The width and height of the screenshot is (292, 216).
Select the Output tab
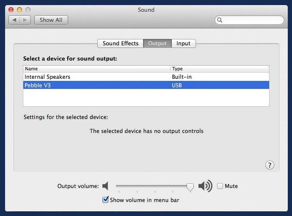pos(157,43)
